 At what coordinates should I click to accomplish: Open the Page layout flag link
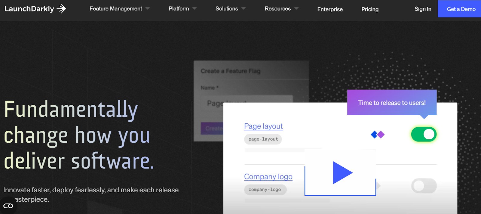click(263, 126)
